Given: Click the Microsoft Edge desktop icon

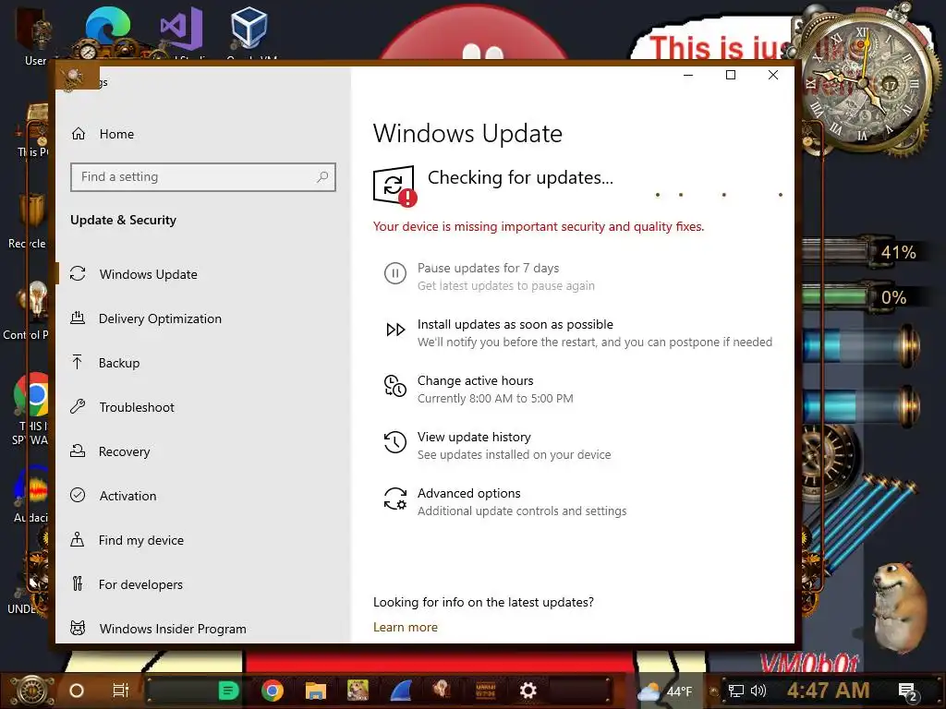Looking at the screenshot, I should click(107, 27).
